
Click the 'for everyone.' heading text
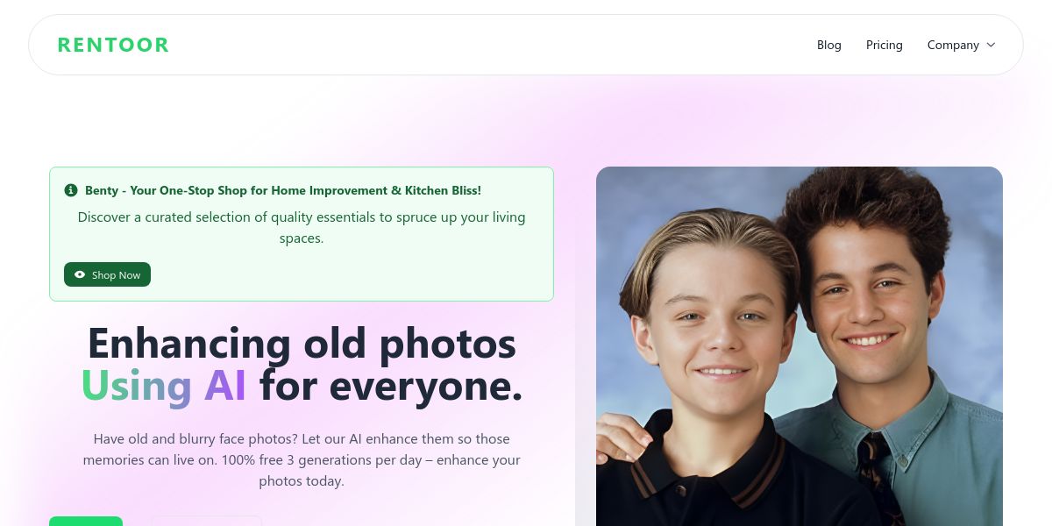click(391, 385)
